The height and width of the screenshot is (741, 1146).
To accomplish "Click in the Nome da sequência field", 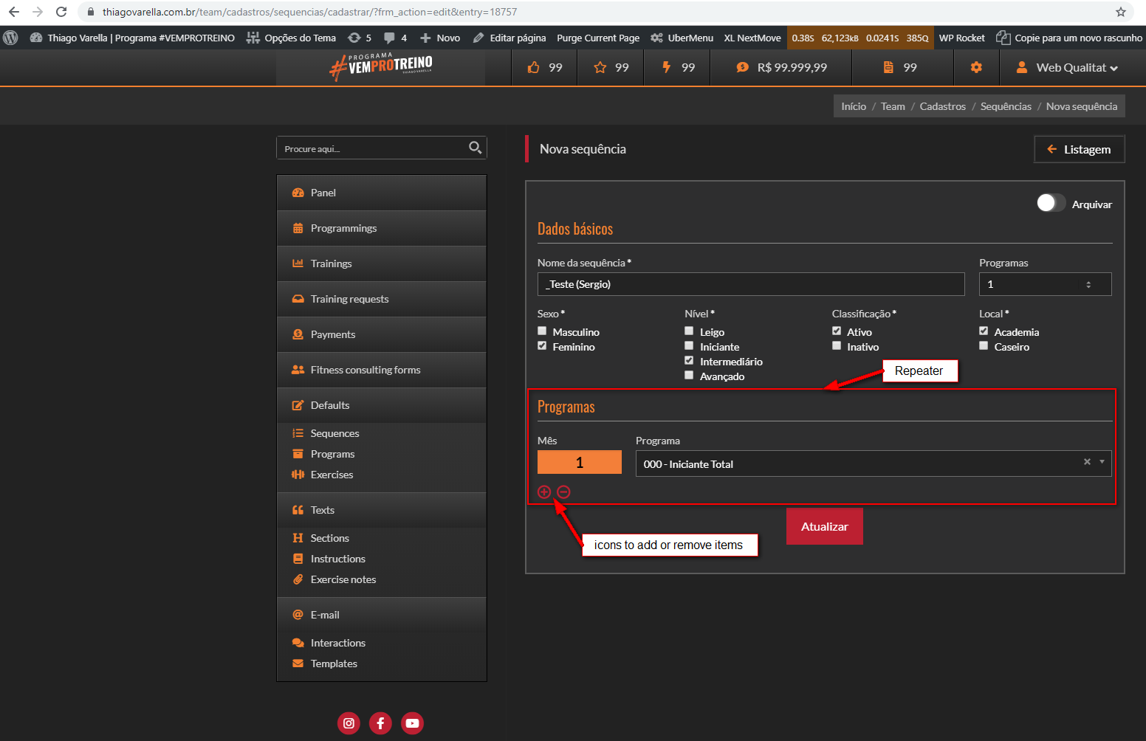I will point(750,284).
